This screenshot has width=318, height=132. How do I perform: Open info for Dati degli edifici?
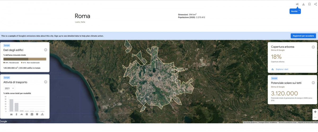pos(46,50)
